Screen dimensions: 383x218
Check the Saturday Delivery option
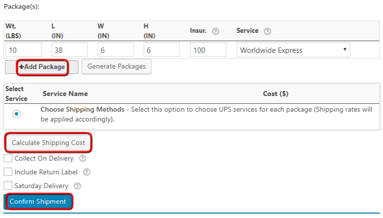(8, 186)
